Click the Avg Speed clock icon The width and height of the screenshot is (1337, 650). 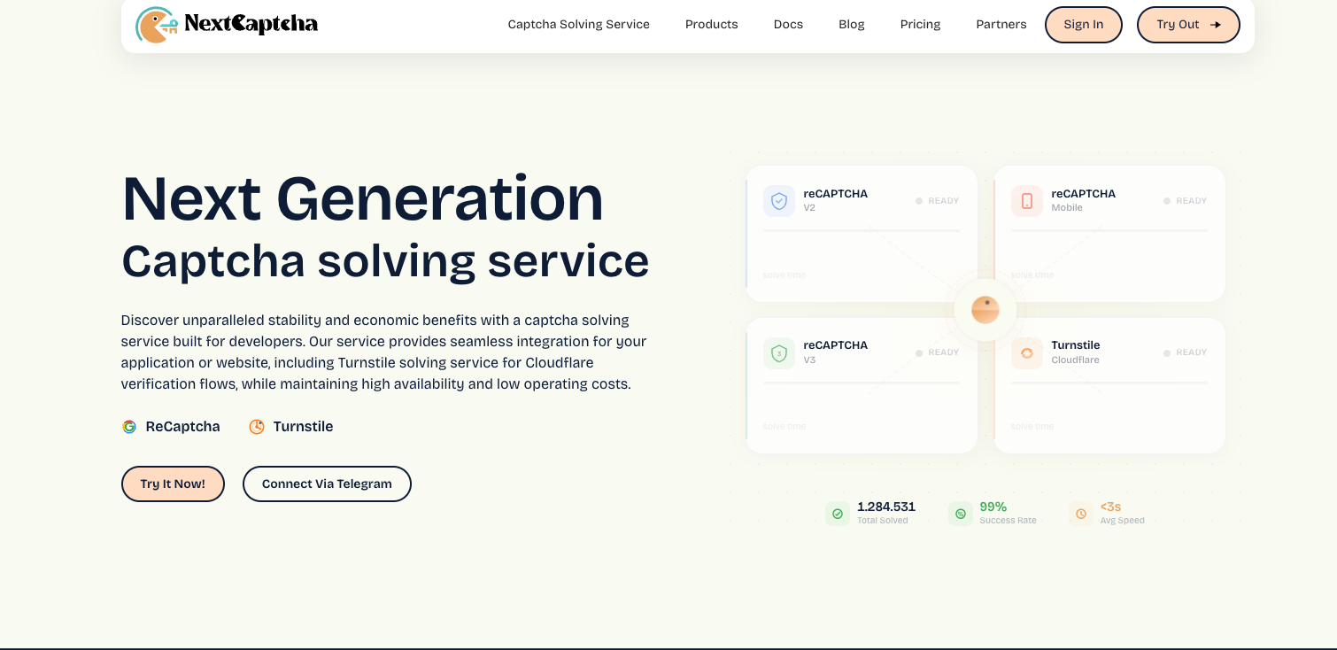(x=1081, y=513)
